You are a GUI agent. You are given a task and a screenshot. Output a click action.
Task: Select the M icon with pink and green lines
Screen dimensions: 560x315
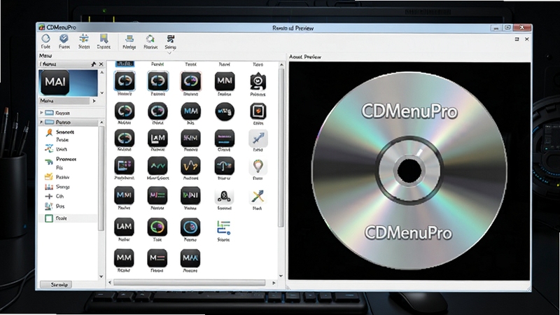click(157, 195)
